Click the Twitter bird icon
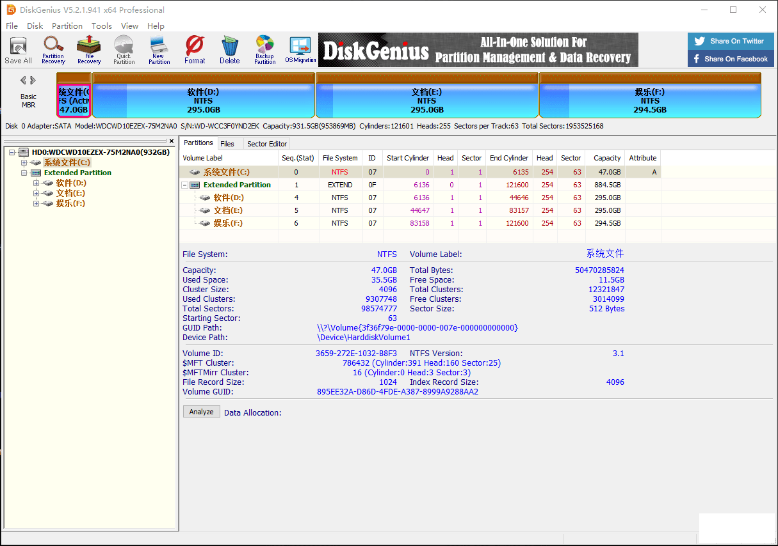This screenshot has width=778, height=546. (699, 41)
